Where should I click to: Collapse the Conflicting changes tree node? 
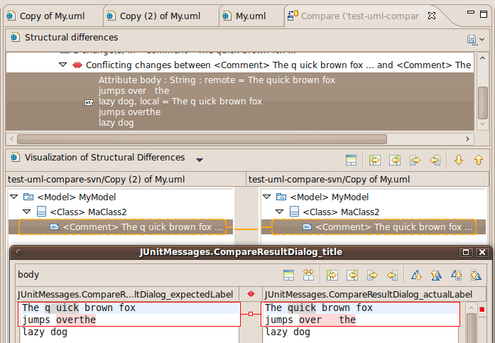point(62,65)
